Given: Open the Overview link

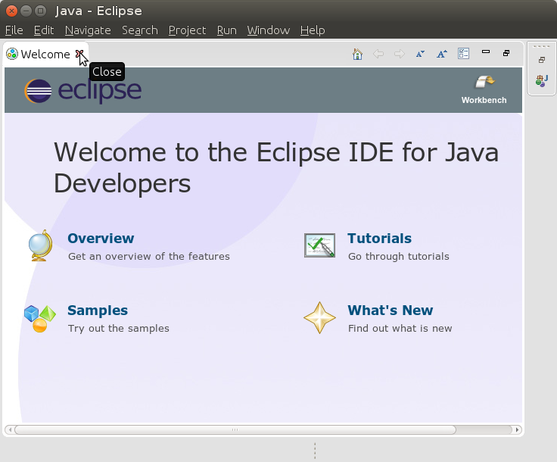Looking at the screenshot, I should [x=101, y=239].
